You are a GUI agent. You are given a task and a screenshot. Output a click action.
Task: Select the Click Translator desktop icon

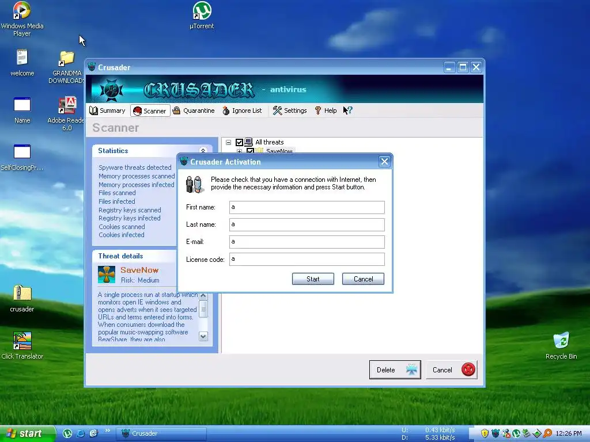point(22,346)
